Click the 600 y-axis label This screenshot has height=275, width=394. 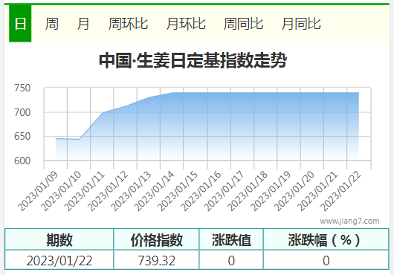click(x=22, y=161)
